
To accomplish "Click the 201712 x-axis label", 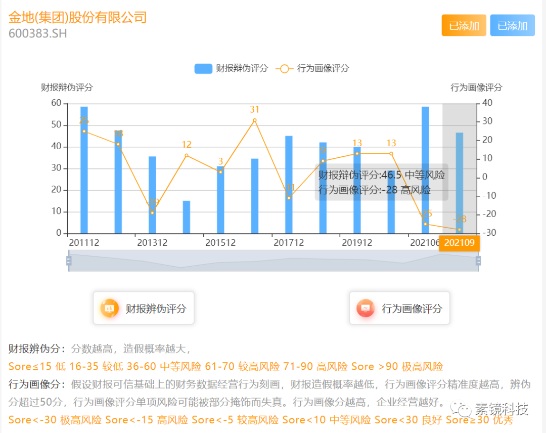I will click(289, 242).
